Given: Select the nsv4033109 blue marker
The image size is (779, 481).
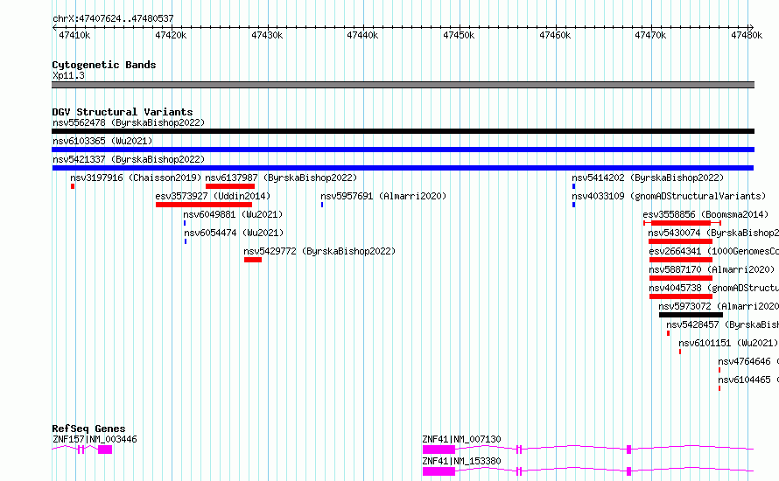Looking at the screenshot, I should pos(574,205).
